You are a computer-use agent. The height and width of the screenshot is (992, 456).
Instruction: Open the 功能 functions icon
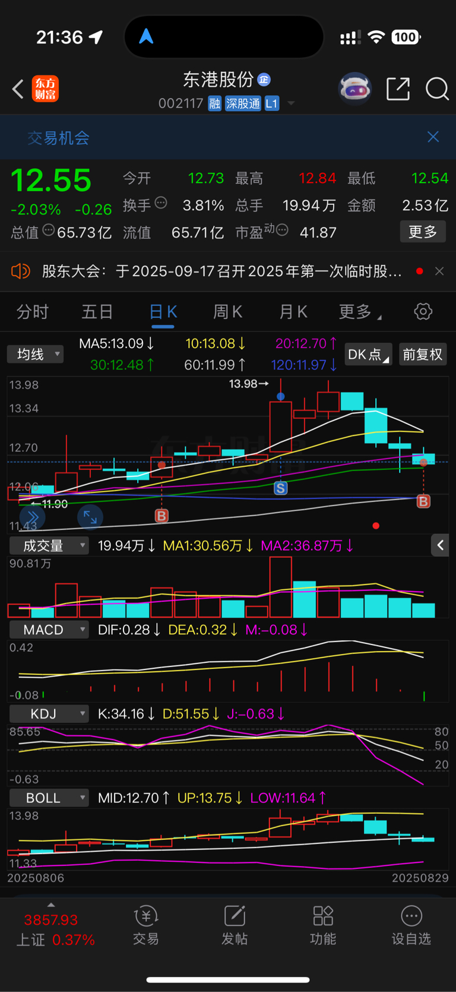coord(323,925)
